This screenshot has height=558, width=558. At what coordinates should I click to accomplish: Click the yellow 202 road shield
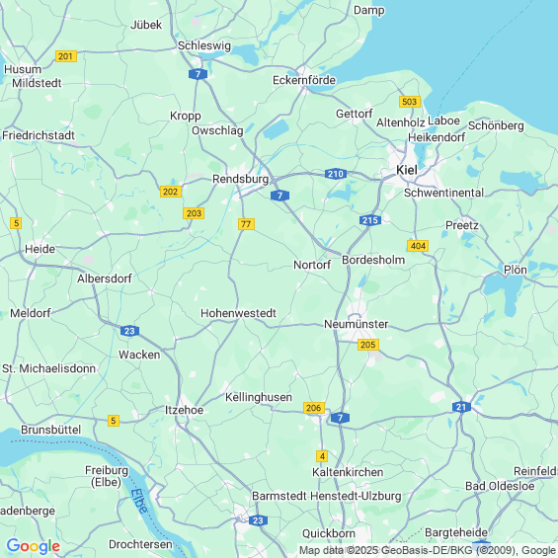(x=171, y=192)
